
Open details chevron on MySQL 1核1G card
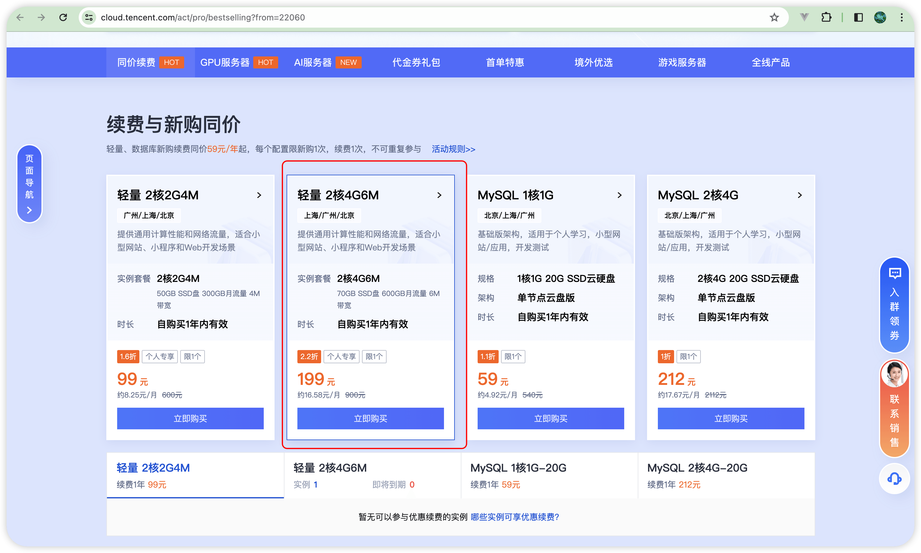point(619,195)
